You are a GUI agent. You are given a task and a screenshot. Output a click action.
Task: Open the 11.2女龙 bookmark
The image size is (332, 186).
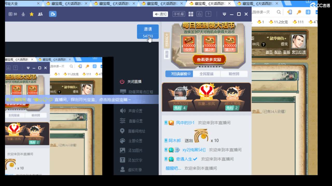tap(278, 22)
